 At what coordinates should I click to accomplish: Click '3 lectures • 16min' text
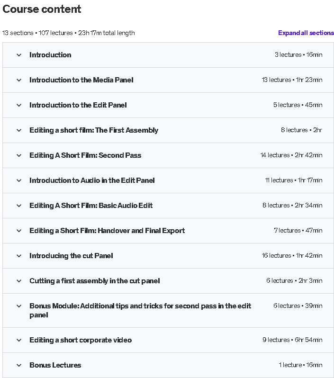pyautogui.click(x=298, y=55)
